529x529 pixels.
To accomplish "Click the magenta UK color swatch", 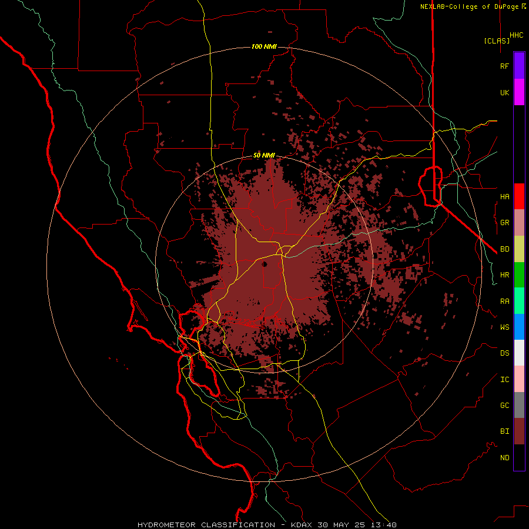I will [519, 92].
